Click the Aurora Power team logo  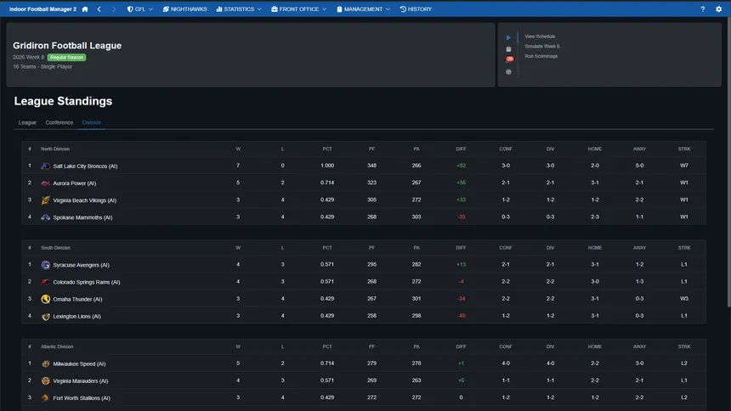(x=45, y=183)
